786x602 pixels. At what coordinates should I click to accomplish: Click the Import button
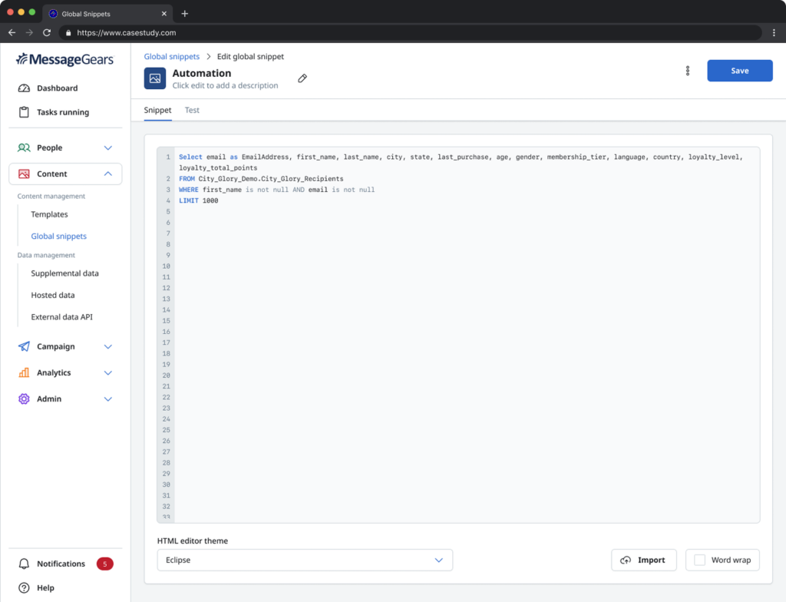click(x=643, y=560)
